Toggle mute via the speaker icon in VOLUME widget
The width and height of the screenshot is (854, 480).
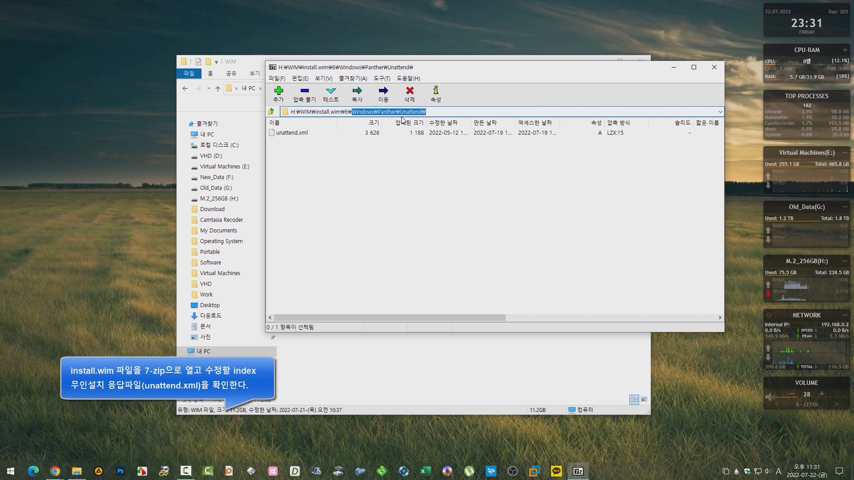click(769, 396)
